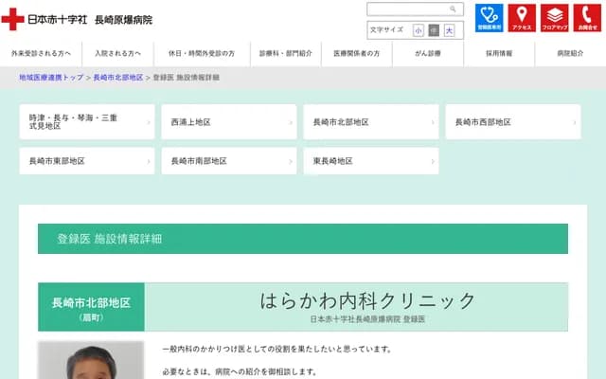
Task: Open the フロアマップ layers icon
Action: point(554,18)
